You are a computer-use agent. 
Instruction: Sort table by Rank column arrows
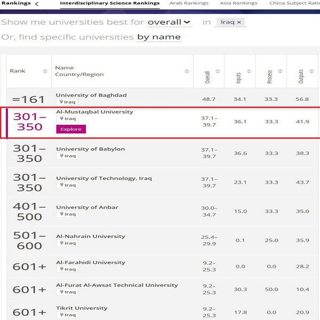tap(45, 71)
